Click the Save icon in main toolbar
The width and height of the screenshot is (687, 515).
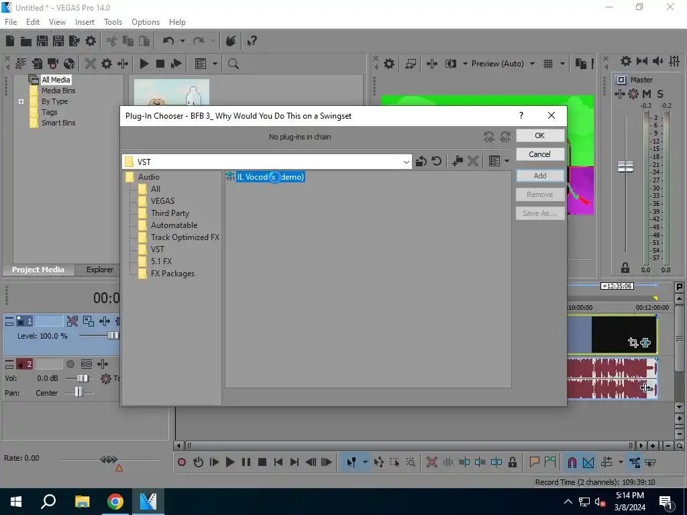(x=42, y=41)
